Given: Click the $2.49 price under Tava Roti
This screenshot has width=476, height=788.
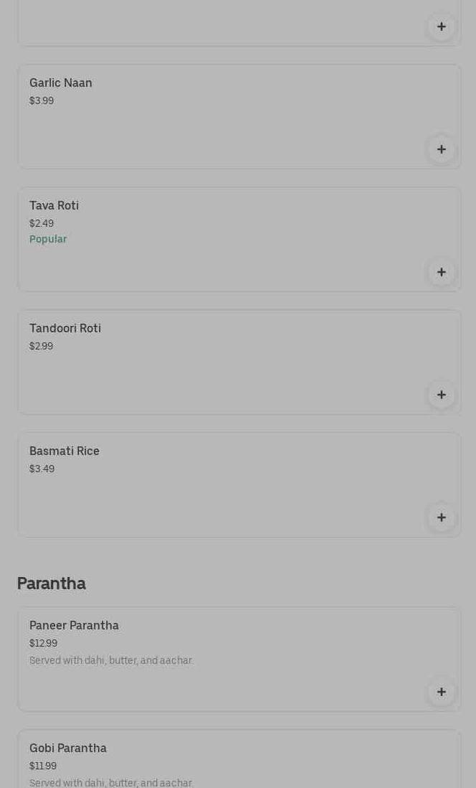Looking at the screenshot, I should (42, 224).
